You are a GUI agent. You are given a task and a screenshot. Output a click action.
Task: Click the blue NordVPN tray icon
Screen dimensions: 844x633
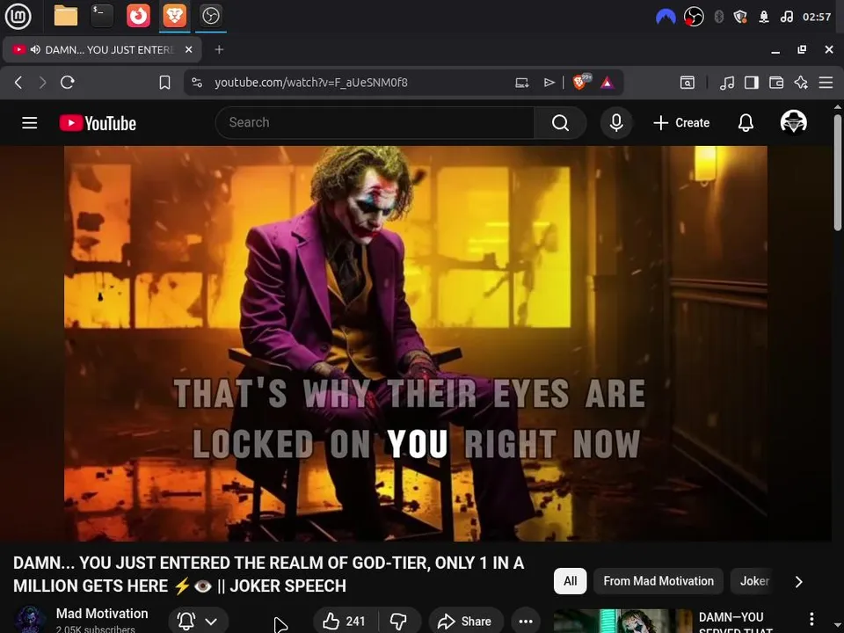(x=666, y=18)
